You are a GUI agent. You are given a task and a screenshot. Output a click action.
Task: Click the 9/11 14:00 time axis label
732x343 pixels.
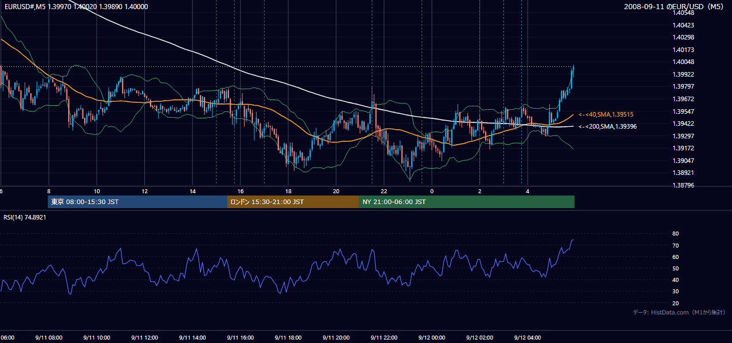coord(192,338)
